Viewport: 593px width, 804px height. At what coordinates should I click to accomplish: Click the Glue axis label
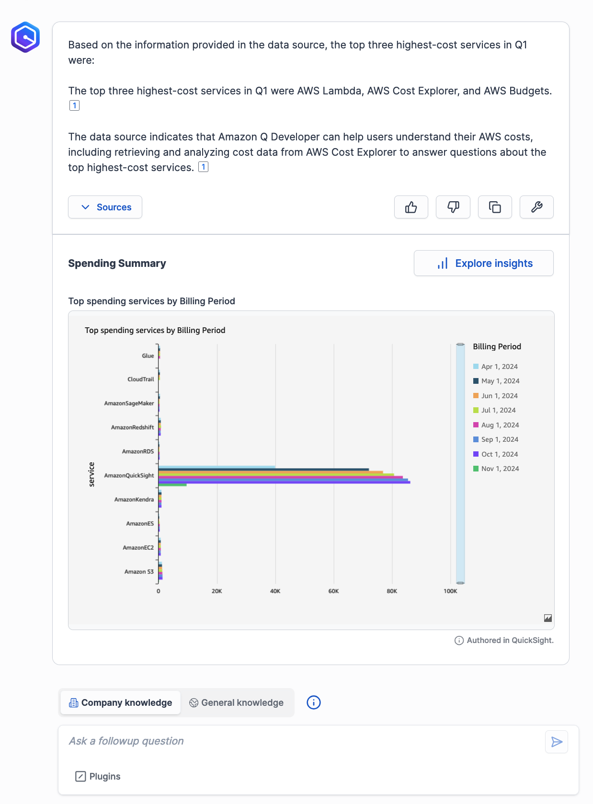[148, 356]
